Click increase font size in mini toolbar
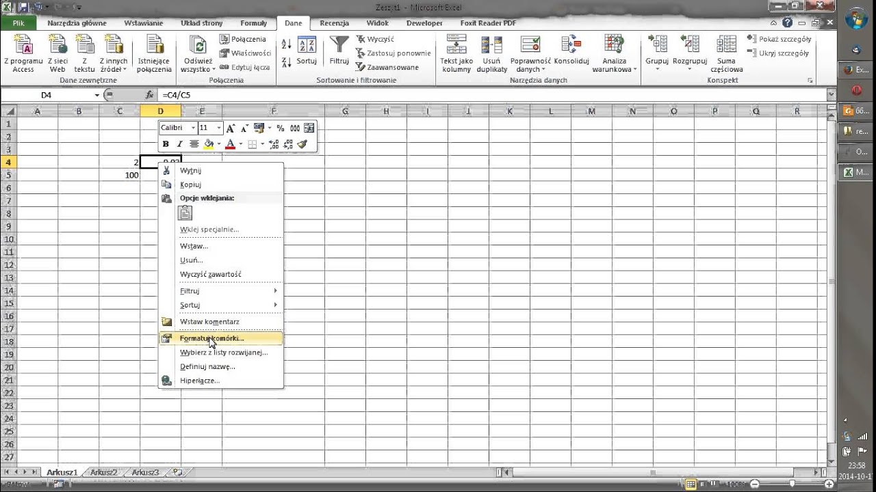 [x=230, y=128]
